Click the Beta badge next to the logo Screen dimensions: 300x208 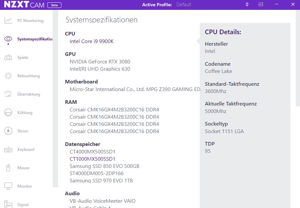coord(54,5)
